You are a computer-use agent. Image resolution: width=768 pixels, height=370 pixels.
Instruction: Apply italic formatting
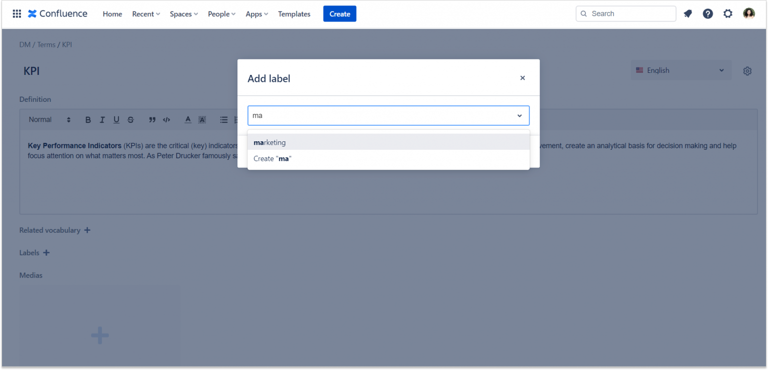tap(102, 119)
